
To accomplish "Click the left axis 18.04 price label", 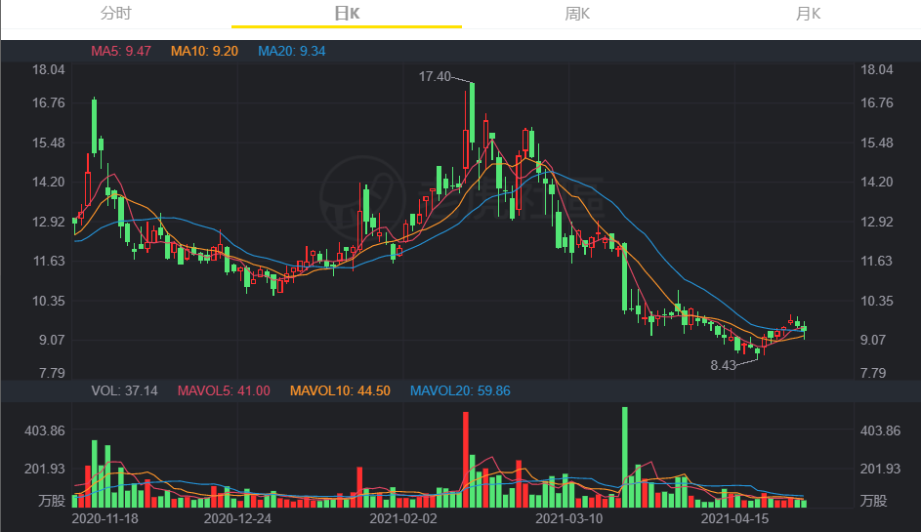I will point(48,70).
